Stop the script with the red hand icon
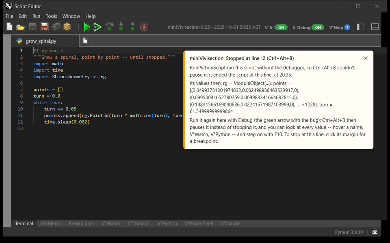Image resolution: width=390 pixels, height=243 pixels. pyautogui.click(x=144, y=27)
